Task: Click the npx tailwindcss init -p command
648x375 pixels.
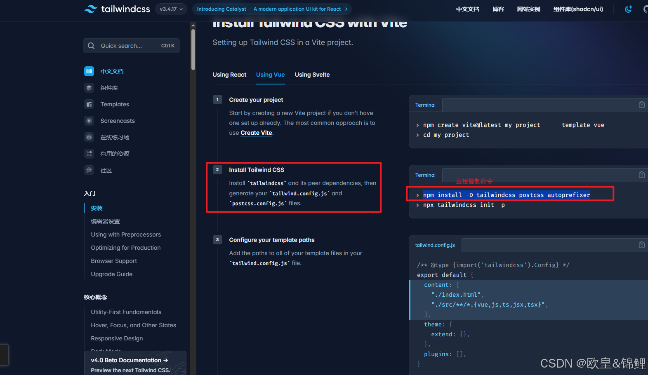Action: click(464, 205)
